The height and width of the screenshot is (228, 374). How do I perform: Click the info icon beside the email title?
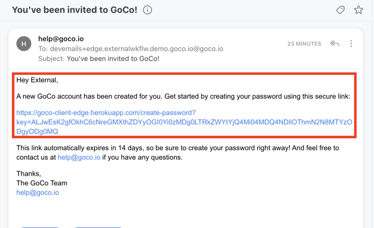coord(147,10)
